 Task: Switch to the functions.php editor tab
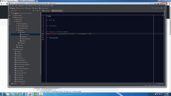coord(57,11)
